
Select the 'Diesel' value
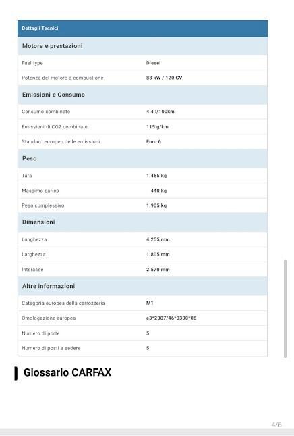coord(153,63)
